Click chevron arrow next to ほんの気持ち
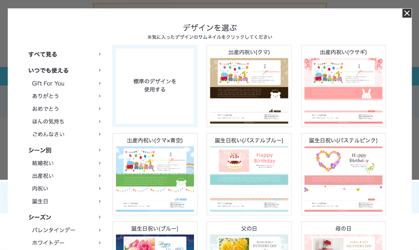Image resolution: width=419 pixels, height=250 pixels. (x=99, y=121)
